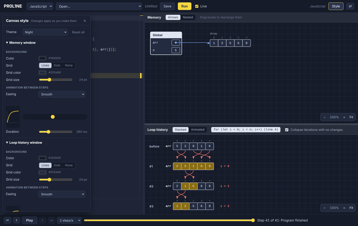The image size is (358, 226).
Task: Click Reset all in Canvas style
Action: tap(78, 32)
